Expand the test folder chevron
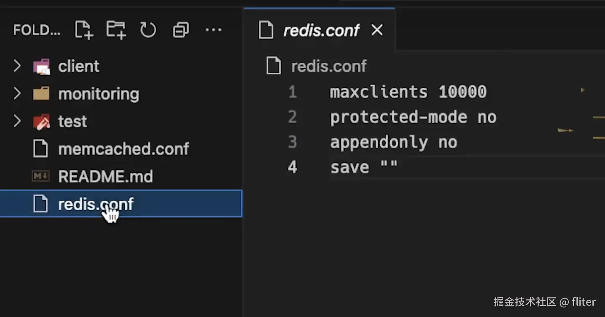This screenshot has width=605, height=317. click(17, 122)
